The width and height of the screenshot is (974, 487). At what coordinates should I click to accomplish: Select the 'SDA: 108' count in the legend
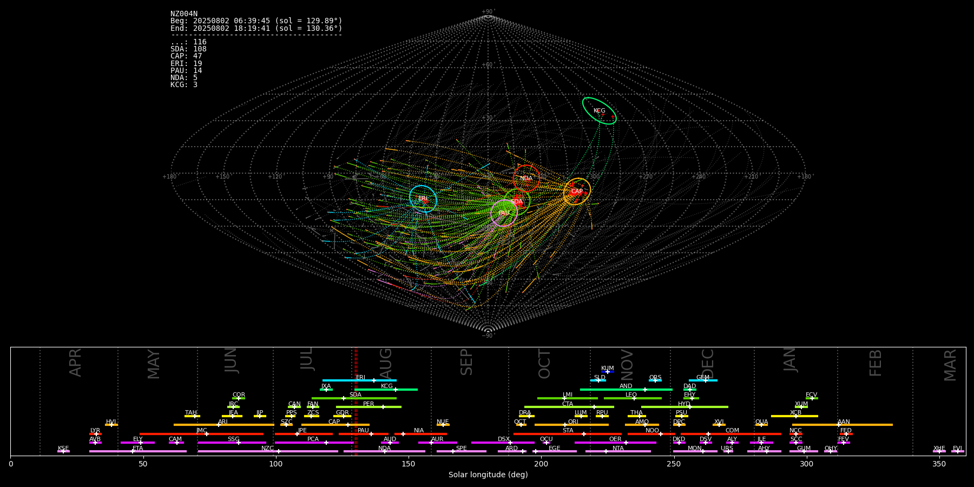(x=188, y=49)
